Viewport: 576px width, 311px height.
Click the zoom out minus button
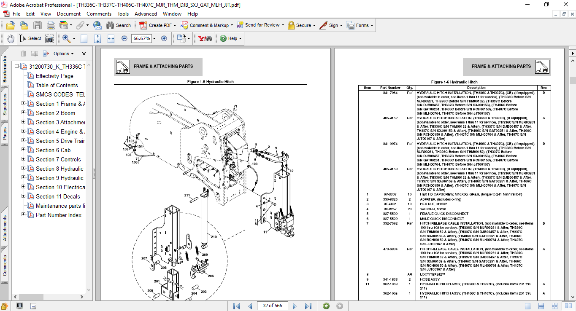point(124,38)
